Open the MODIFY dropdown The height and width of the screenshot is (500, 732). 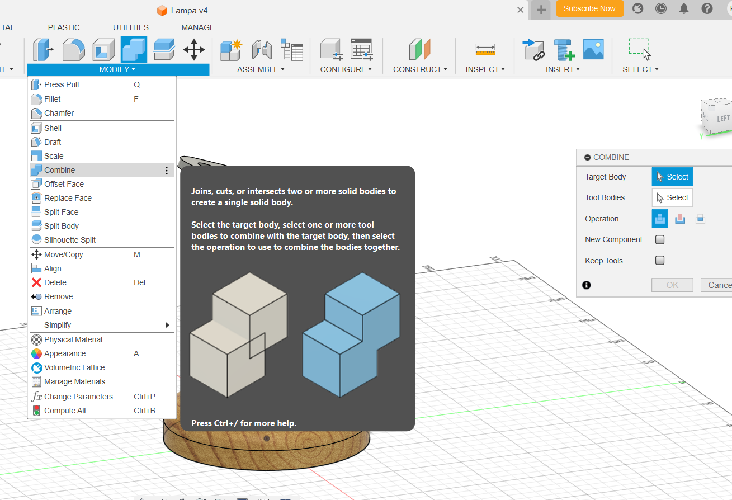[117, 69]
